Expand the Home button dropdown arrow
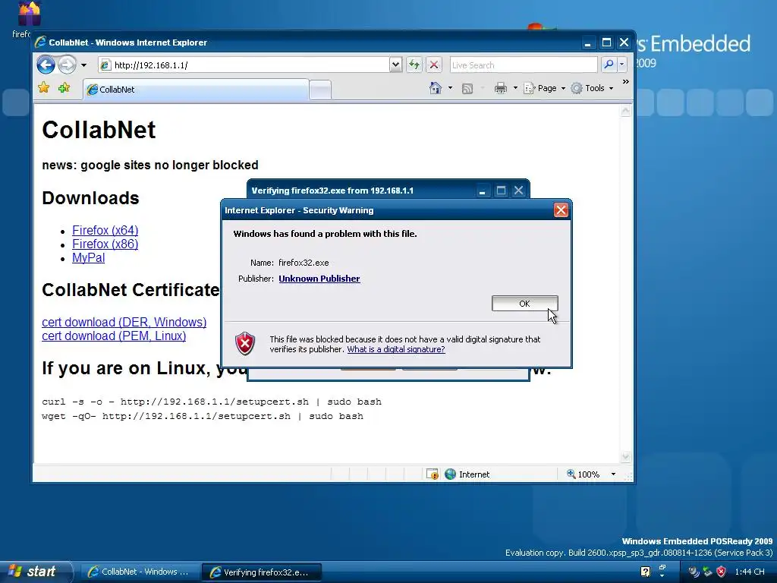This screenshot has width=777, height=583. (450, 88)
